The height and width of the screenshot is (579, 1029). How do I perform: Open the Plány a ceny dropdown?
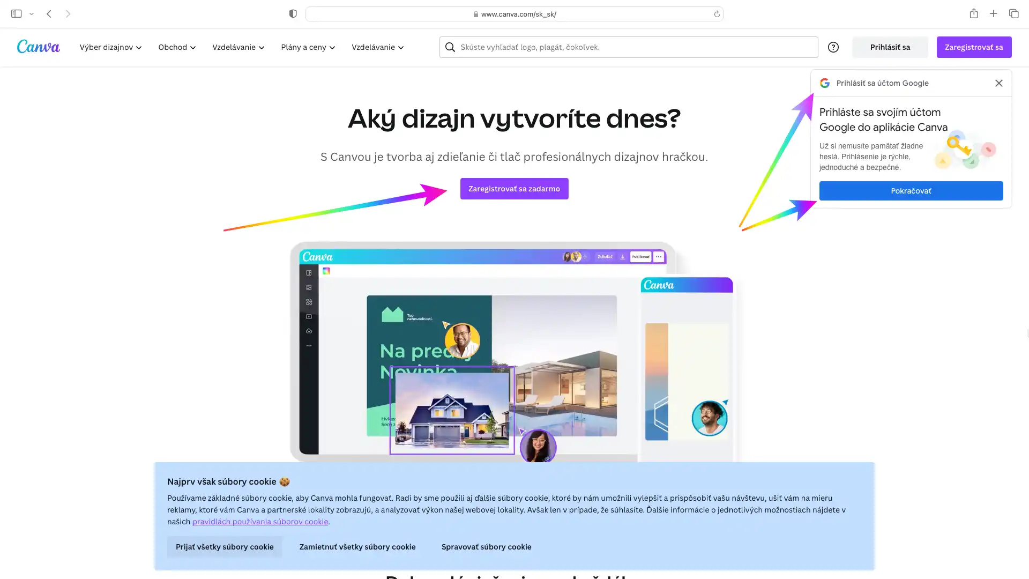click(307, 47)
